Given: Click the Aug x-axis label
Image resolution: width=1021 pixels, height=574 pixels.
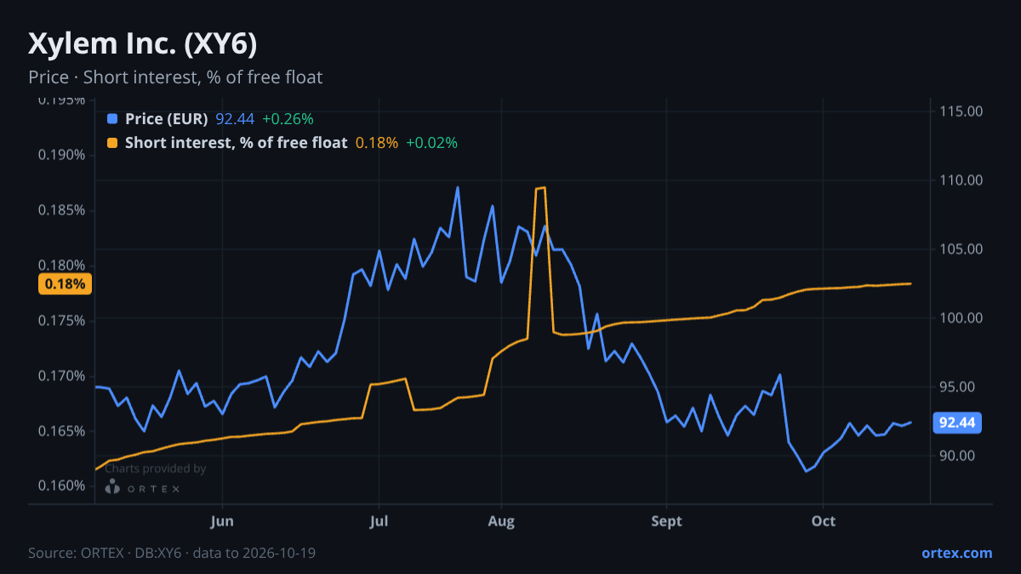Looking at the screenshot, I should [501, 521].
